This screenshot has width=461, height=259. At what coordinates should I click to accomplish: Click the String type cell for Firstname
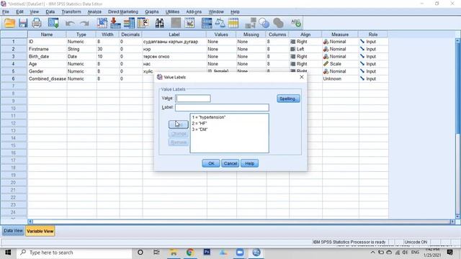[x=81, y=49]
